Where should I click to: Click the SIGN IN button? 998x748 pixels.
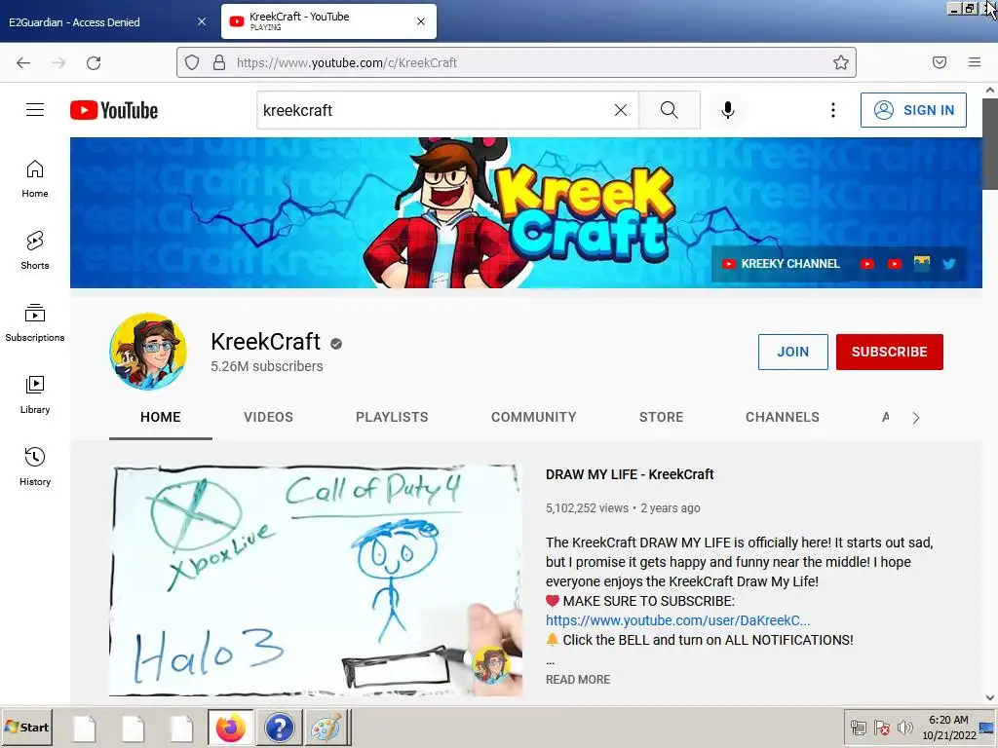pos(913,110)
